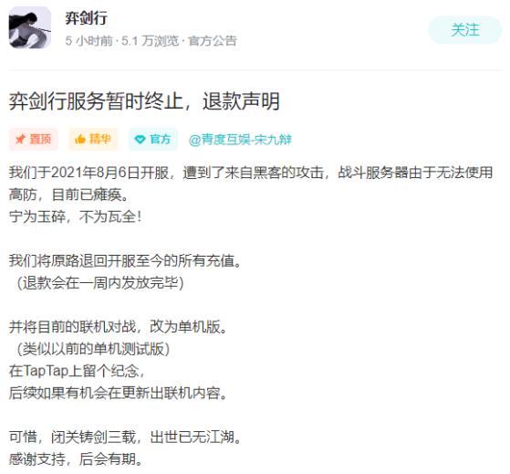
Task: Open the 弈剑行 username profile
Action: [86, 18]
